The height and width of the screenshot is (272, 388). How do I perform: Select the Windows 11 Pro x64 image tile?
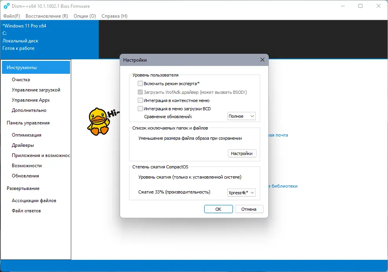coord(50,39)
